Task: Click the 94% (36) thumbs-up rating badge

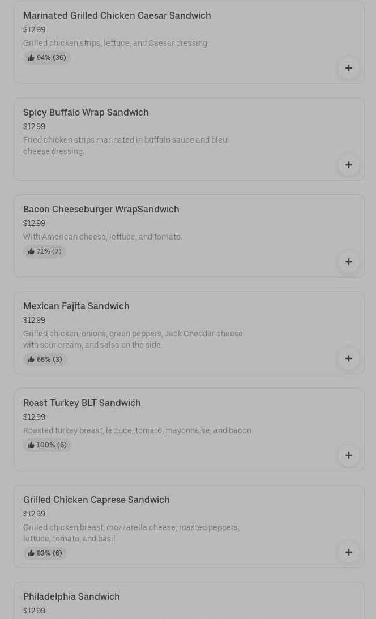Action: [x=47, y=58]
